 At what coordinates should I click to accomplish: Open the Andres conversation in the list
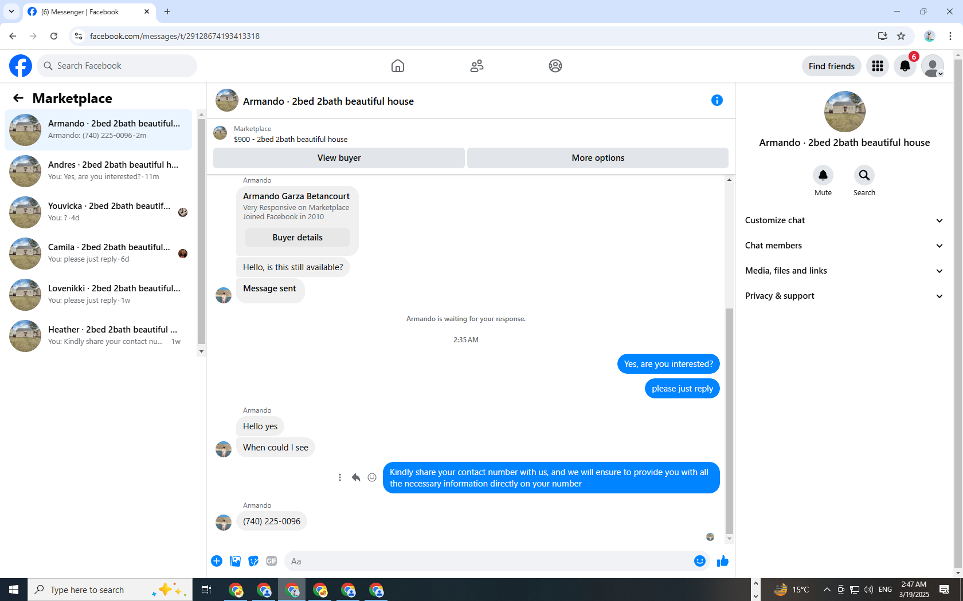[x=99, y=171]
